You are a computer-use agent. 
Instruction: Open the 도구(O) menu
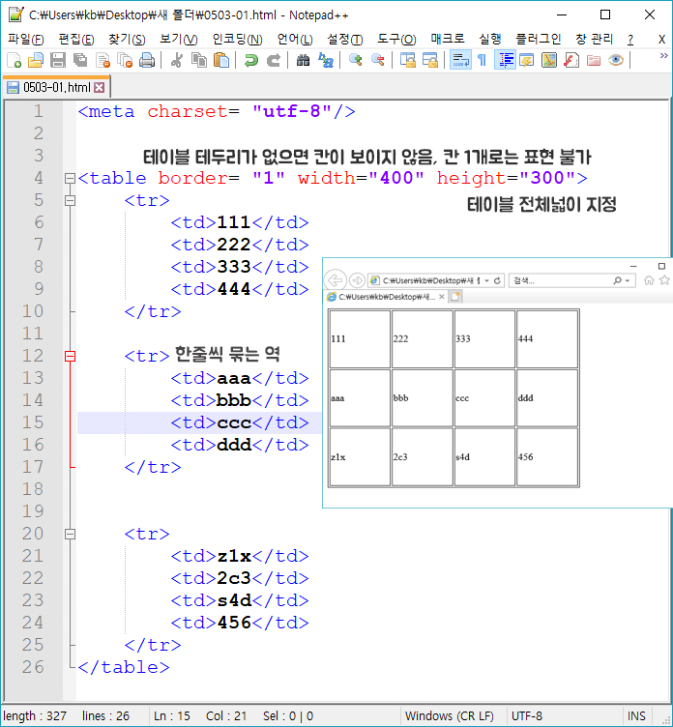(396, 39)
